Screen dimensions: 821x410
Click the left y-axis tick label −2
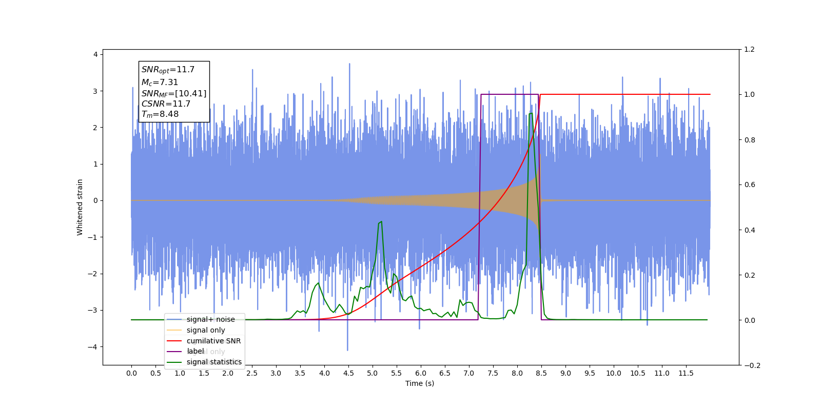click(93, 274)
